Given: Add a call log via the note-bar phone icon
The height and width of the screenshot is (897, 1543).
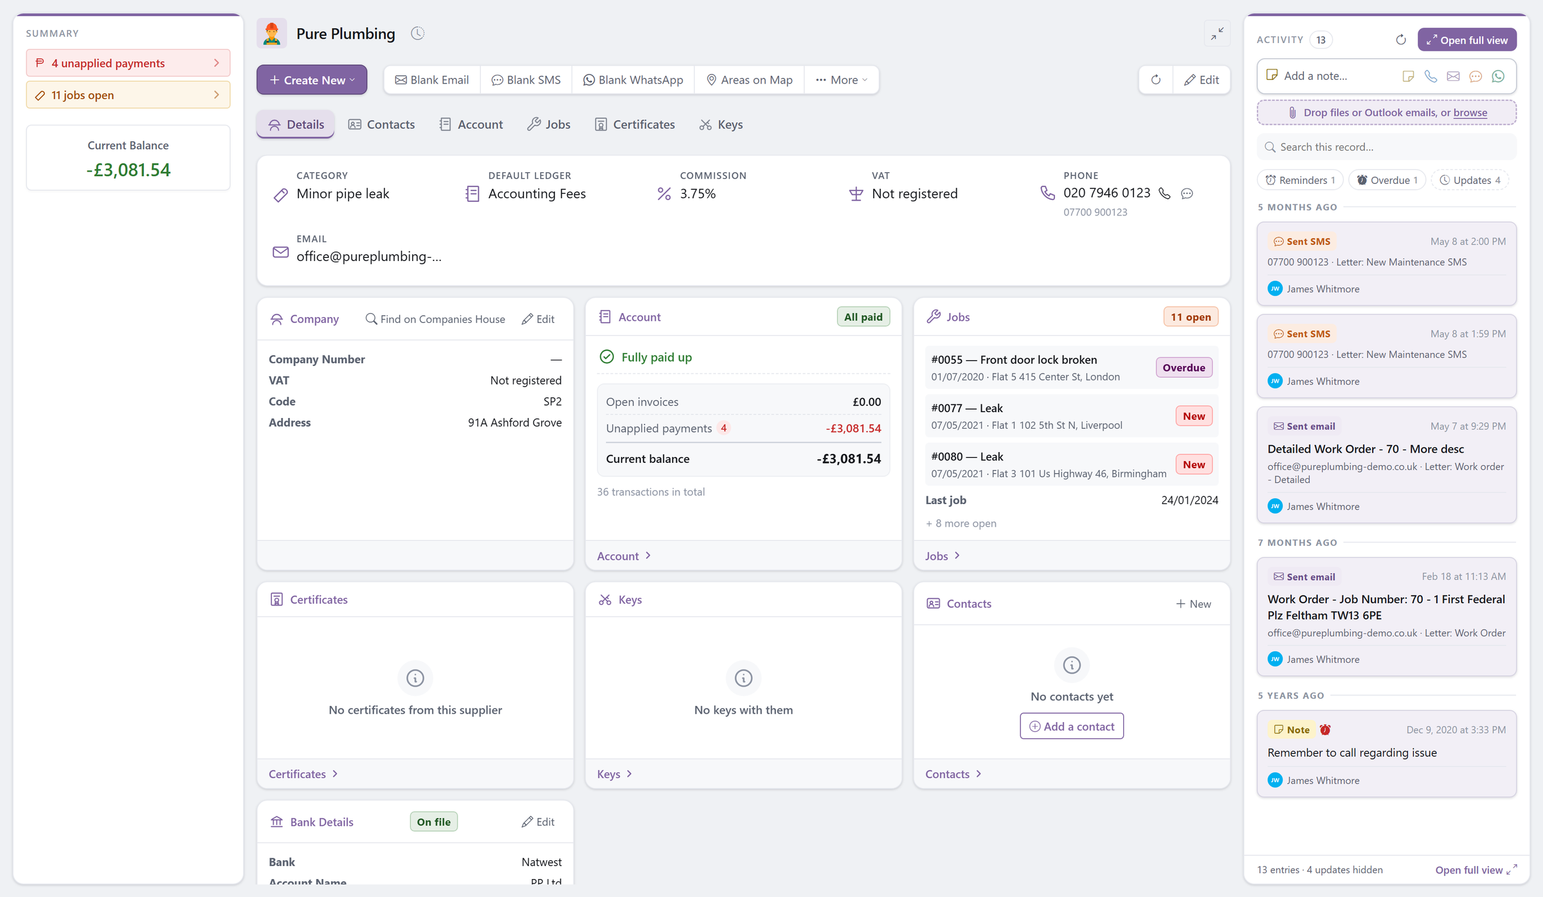Looking at the screenshot, I should [1430, 76].
